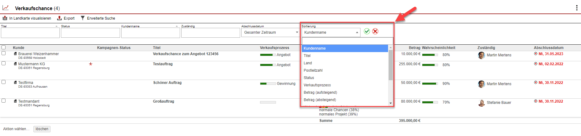Click the Erweiterte Suche funnel icon
Image resolution: width=581 pixels, height=136 pixels.
(83, 18)
